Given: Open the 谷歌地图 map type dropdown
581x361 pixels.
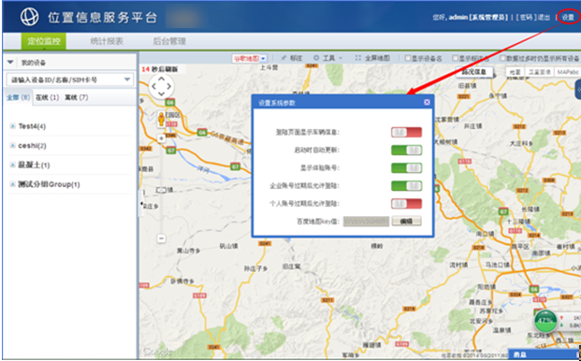Looking at the screenshot, I should (x=250, y=59).
